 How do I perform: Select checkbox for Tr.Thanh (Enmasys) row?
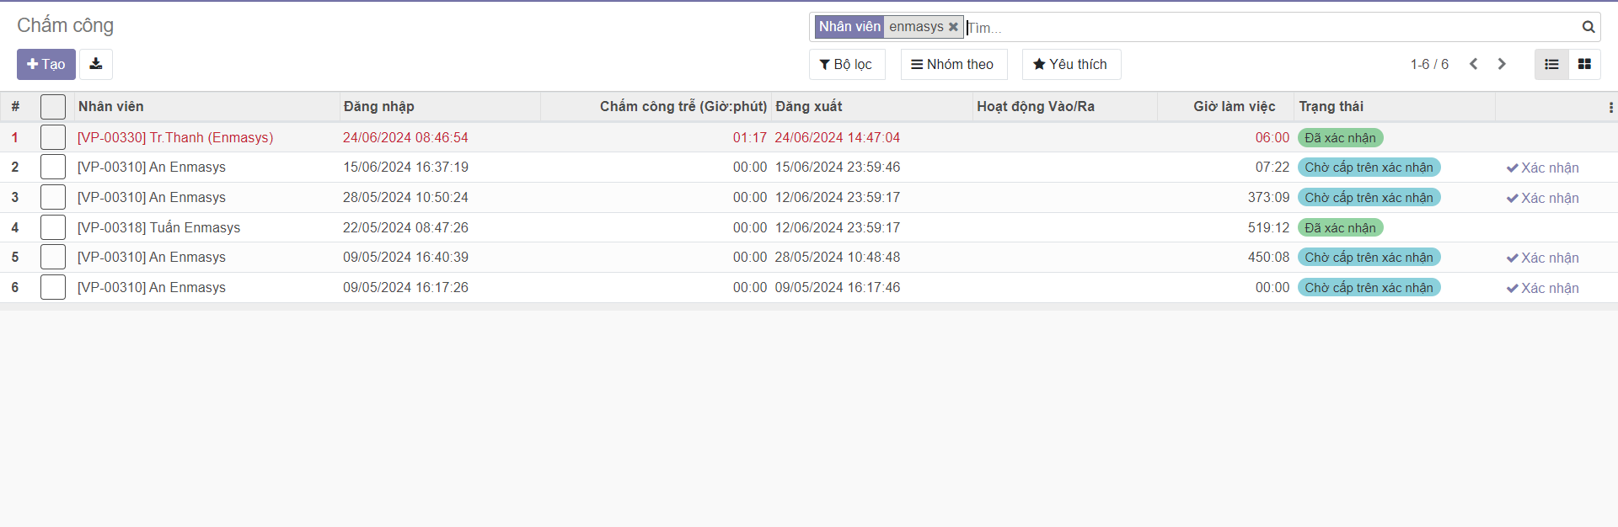[x=53, y=137]
